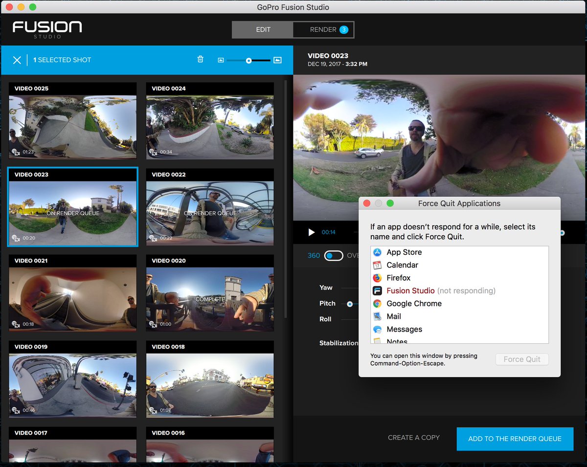Screen dimensions: 587x467
Task: Select the VIDEO 0022 thumbnail
Action: pos(210,207)
